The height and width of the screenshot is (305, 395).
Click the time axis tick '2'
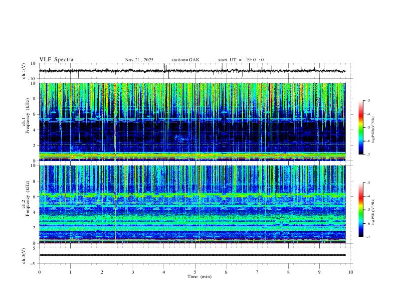coord(102,272)
